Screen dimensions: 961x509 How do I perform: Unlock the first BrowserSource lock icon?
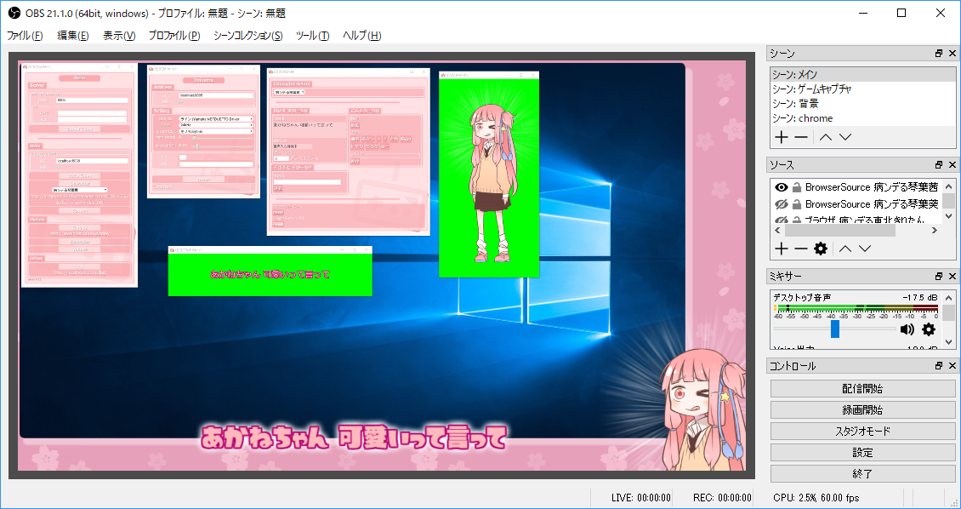[x=797, y=187]
